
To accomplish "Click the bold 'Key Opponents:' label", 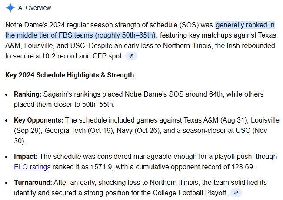I will point(38,120).
